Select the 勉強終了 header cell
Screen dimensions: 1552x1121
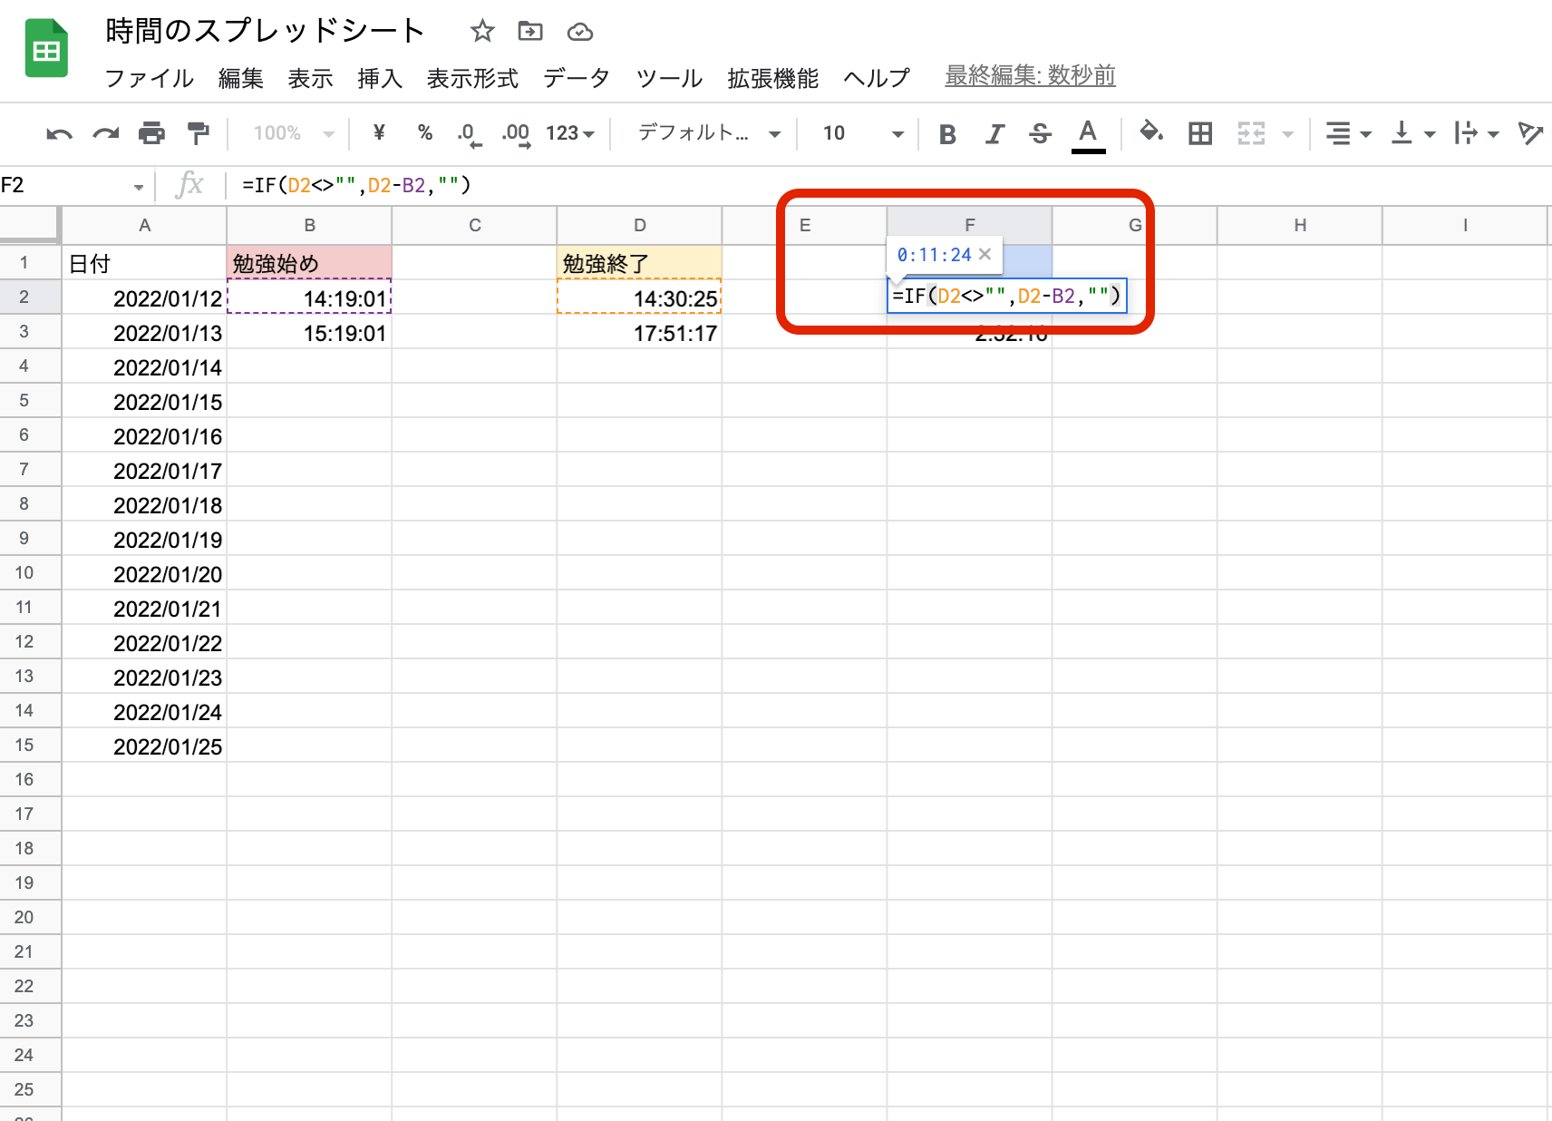coord(639,263)
